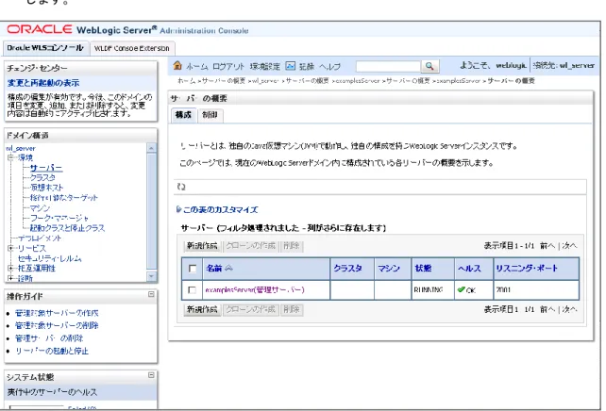Screen dimensions: 606x411
Task: Click upper 次へ pagination link
Action: pos(569,245)
